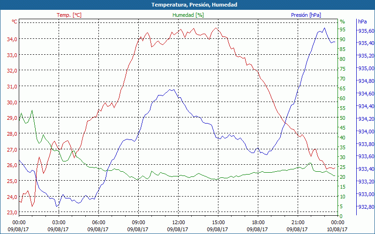Click humidity axis value '40'

[x=343, y=138]
